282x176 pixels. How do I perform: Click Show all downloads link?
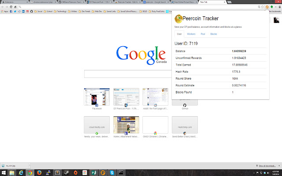[x=267, y=166]
